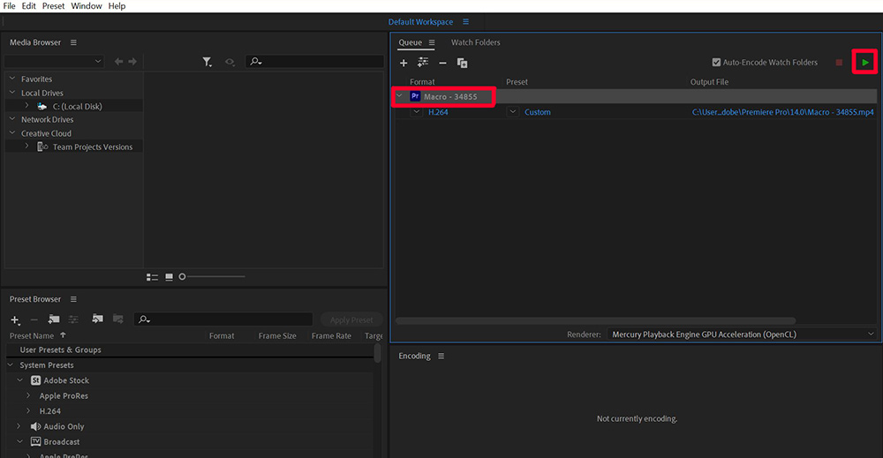The width and height of the screenshot is (883, 458).
Task: Select the Queue tab
Action: [410, 42]
